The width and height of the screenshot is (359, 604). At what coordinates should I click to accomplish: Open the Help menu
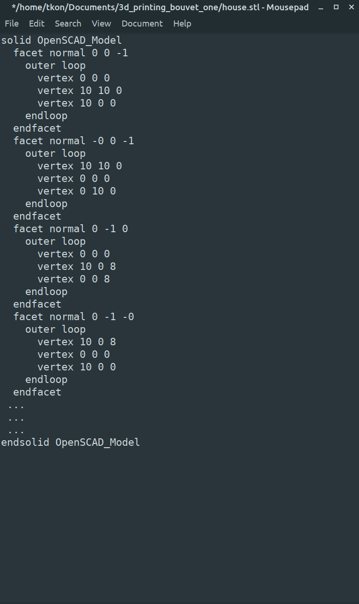pos(182,24)
